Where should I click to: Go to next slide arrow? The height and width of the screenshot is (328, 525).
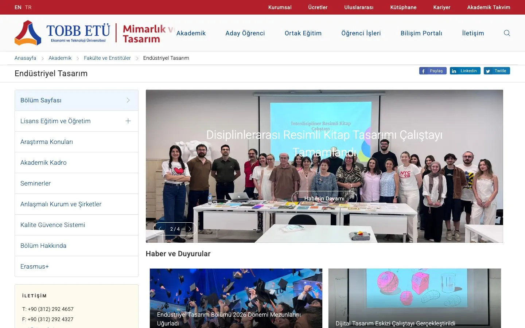tap(190, 229)
